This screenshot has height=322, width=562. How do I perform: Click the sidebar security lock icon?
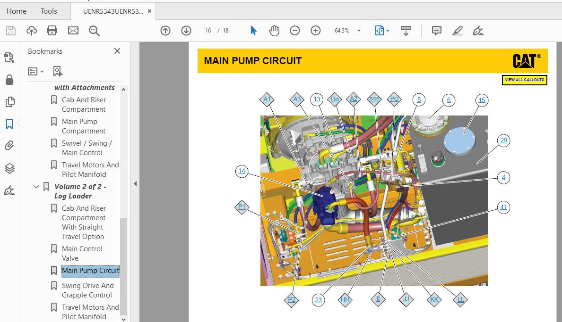click(x=9, y=80)
